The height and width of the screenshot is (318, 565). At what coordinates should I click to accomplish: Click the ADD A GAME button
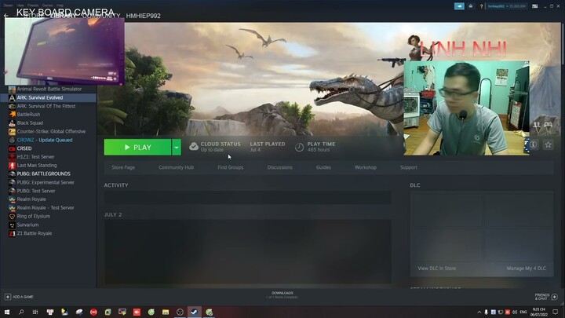[x=19, y=297]
